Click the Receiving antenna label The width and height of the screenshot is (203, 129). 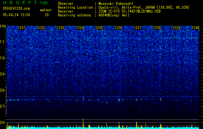coord(74,15)
